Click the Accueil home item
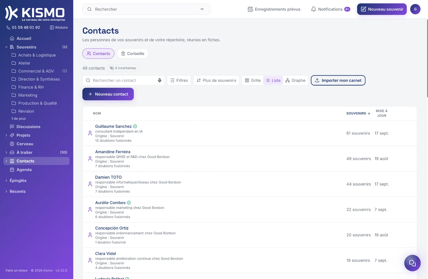This screenshot has height=279, width=428. pyautogui.click(x=37, y=38)
